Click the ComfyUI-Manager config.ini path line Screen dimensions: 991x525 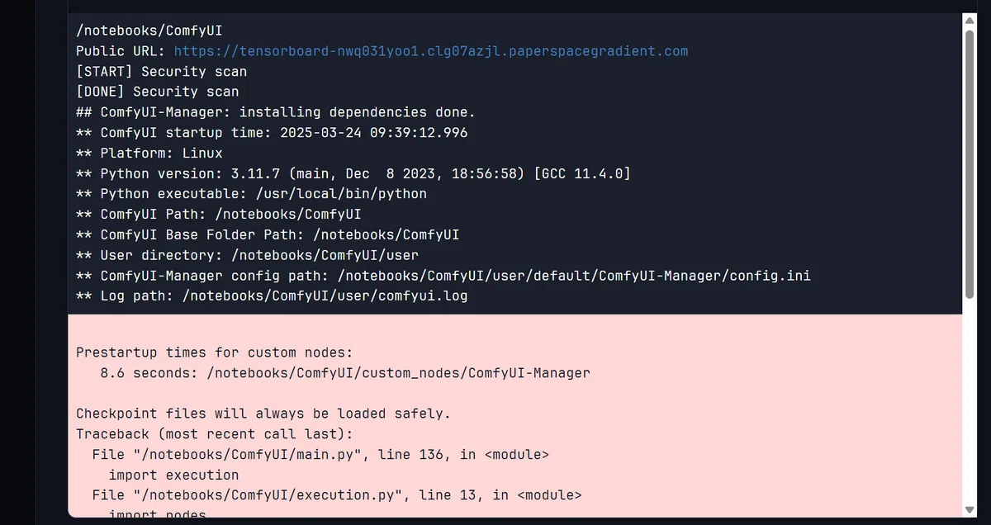click(x=443, y=276)
